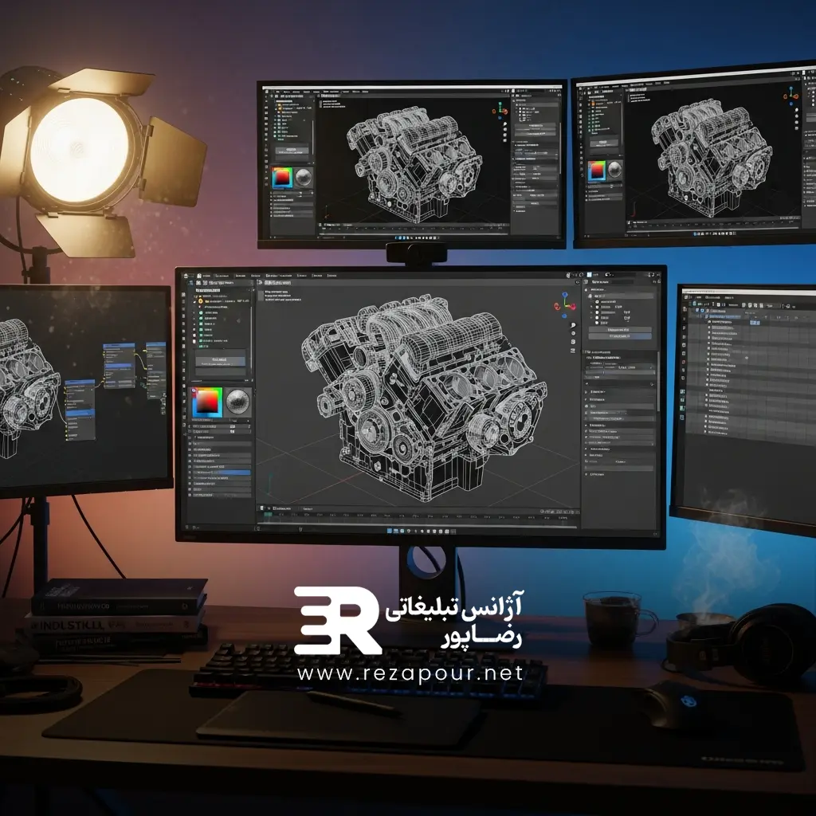Select the material preview sphere on center monitor
The height and width of the screenshot is (816, 816).
[238, 402]
